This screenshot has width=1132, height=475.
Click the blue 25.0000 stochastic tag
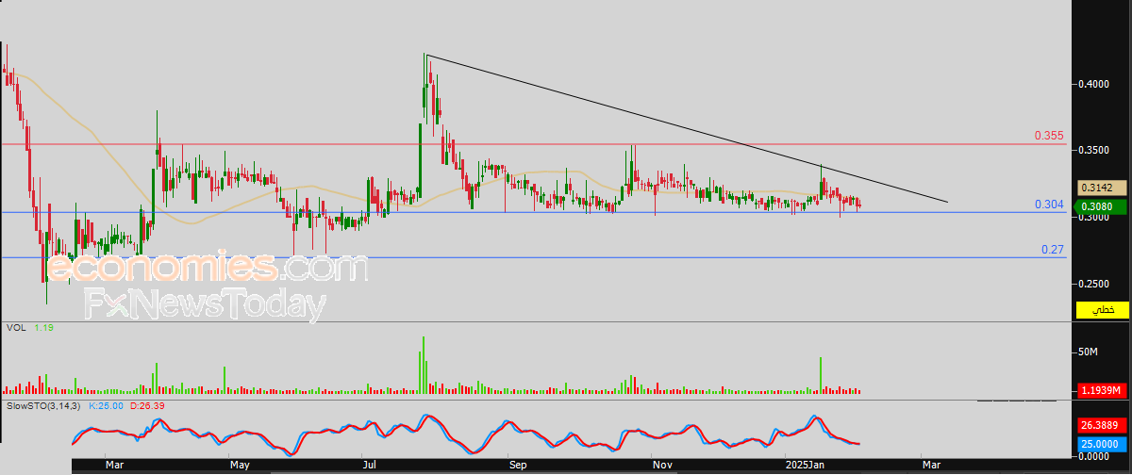coord(1100,443)
